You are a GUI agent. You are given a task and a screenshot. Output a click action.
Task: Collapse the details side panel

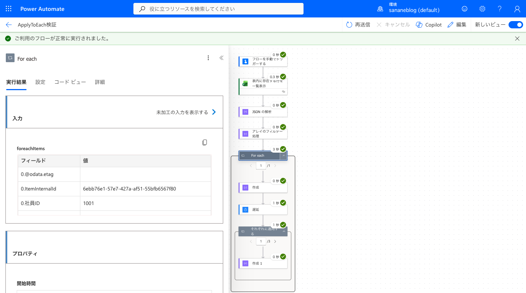(221, 58)
